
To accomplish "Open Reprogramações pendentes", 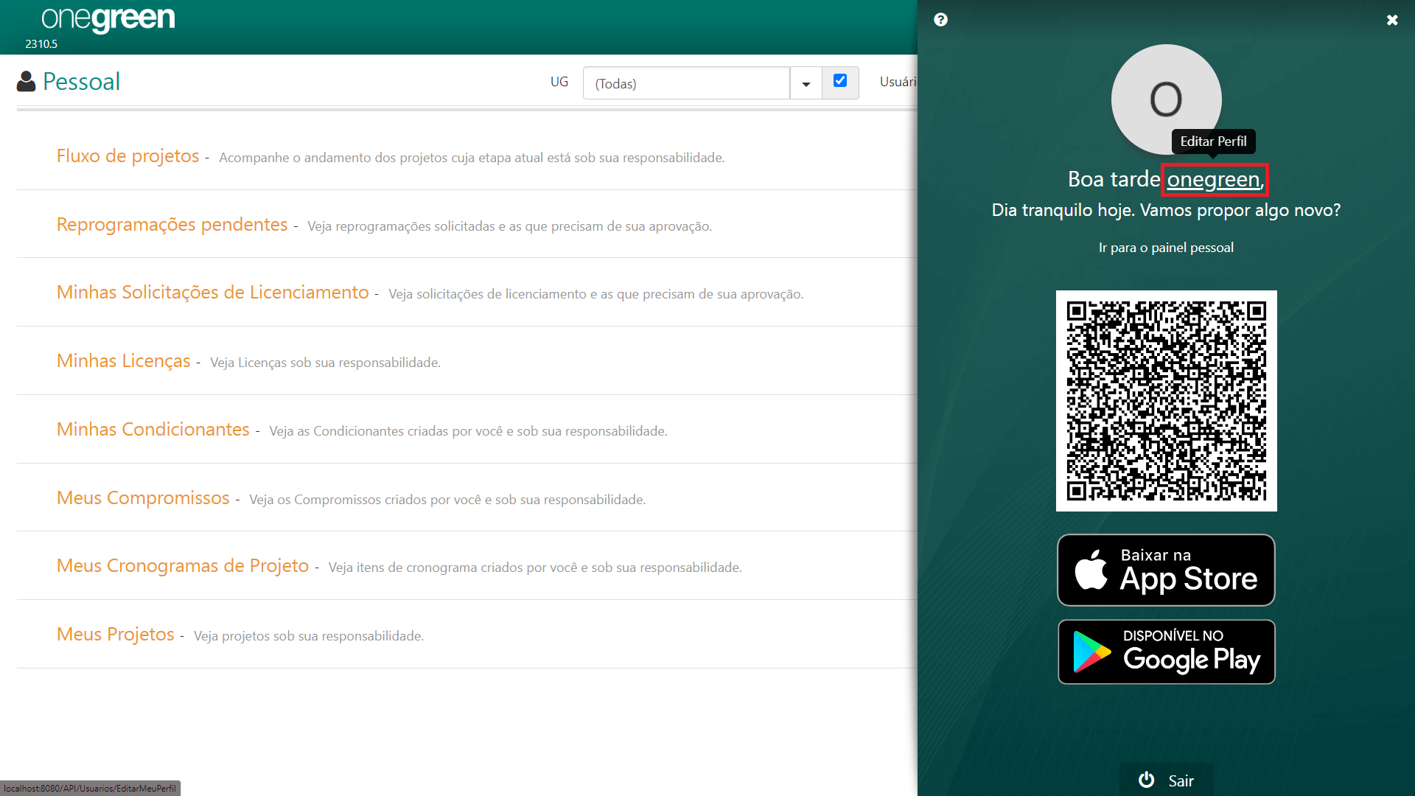I will 172,224.
